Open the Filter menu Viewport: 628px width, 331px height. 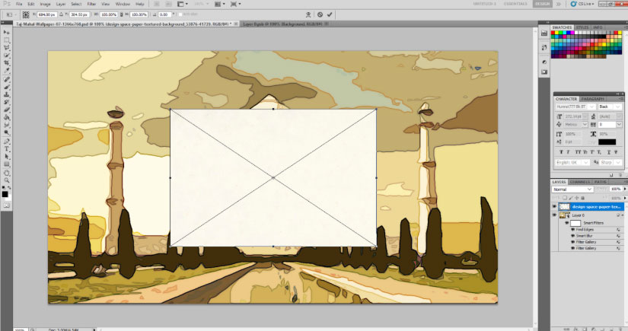coord(91,4)
